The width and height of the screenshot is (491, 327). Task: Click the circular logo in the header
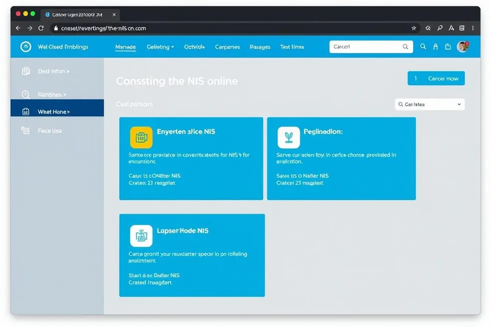pos(26,47)
